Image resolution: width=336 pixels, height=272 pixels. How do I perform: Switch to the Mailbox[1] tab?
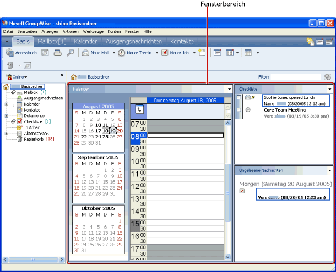[x=52, y=41]
